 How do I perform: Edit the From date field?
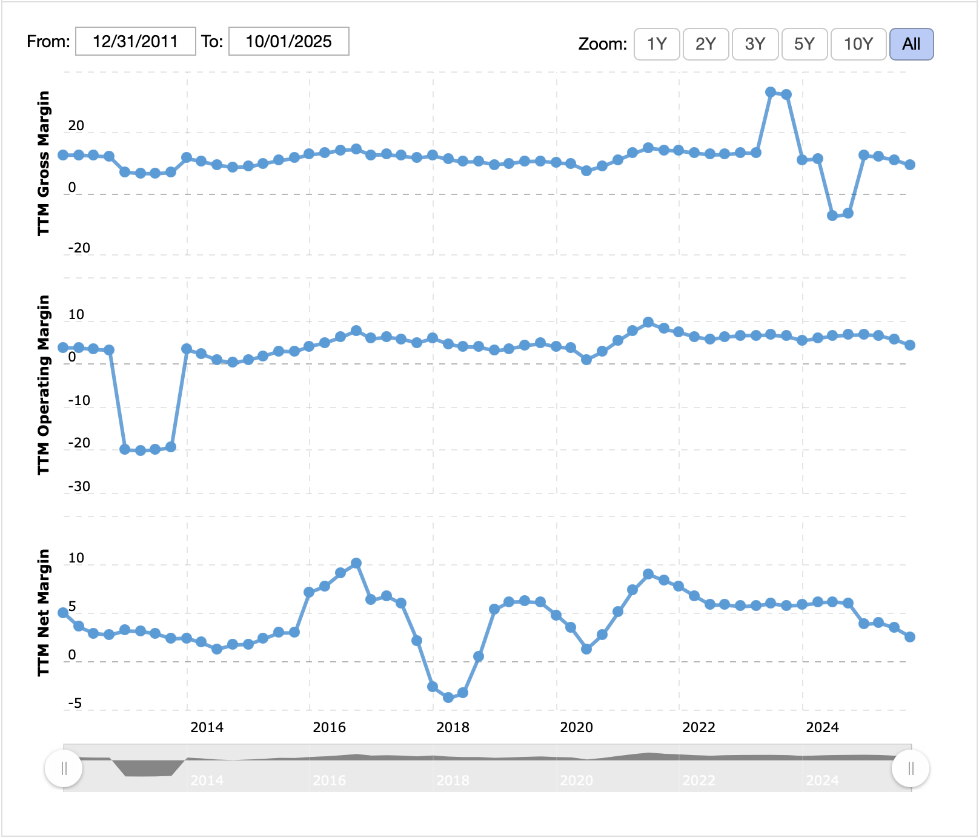(135, 41)
